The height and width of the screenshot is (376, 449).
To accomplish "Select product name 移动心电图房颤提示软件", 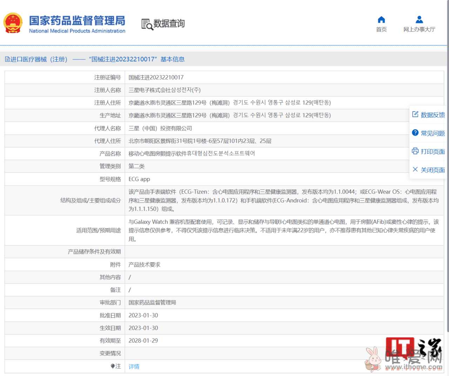I will (192, 153).
